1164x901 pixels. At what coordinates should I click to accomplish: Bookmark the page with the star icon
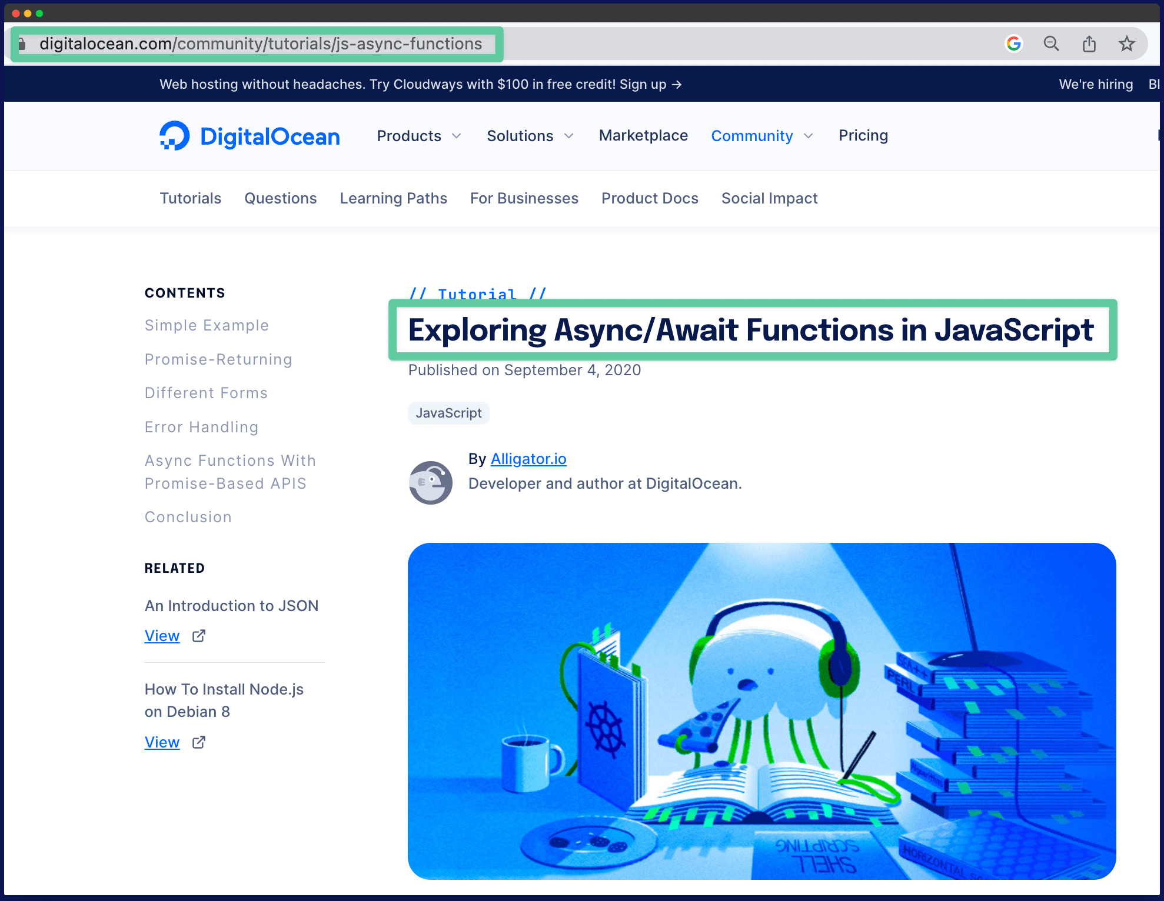click(x=1127, y=44)
